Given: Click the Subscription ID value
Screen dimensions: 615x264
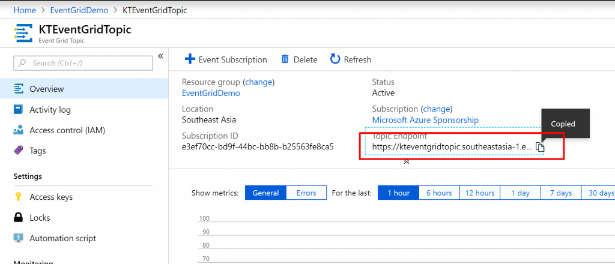Looking at the screenshot, I should 258,147.
